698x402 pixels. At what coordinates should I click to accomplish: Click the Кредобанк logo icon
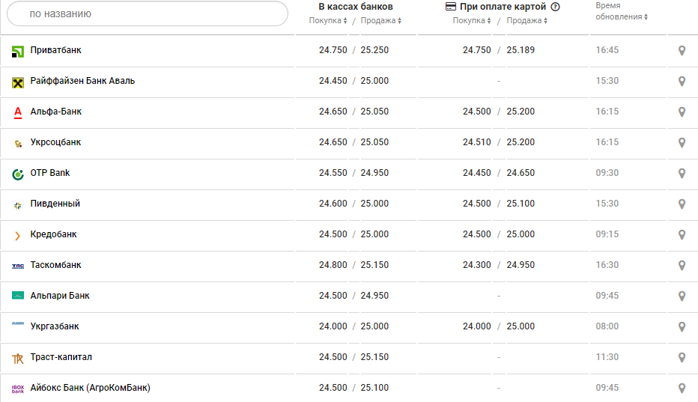pyautogui.click(x=18, y=235)
